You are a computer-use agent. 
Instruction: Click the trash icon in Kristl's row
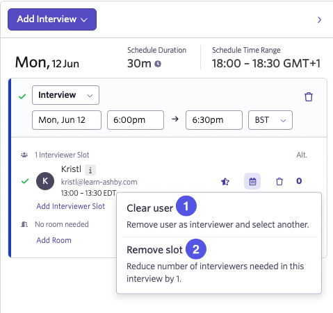(x=279, y=181)
